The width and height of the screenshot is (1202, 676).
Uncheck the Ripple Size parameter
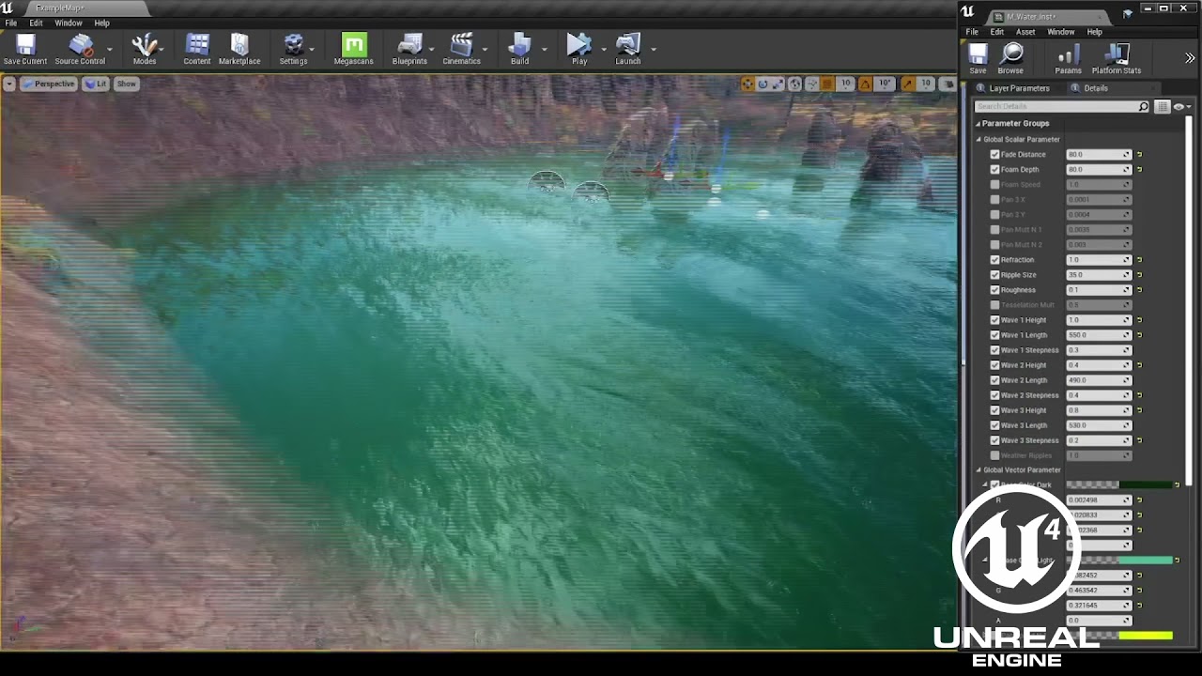coord(994,275)
